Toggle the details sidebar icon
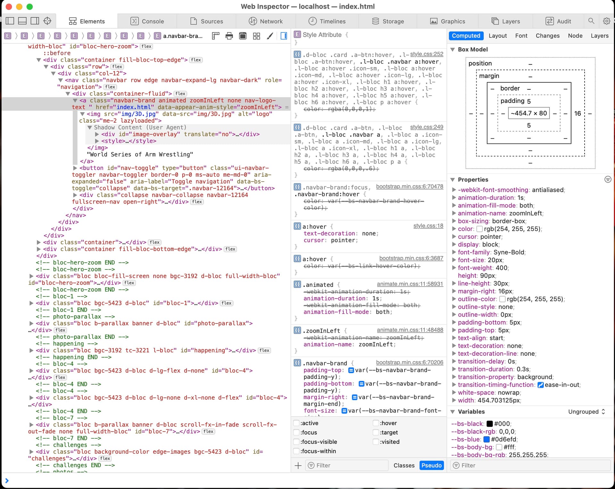Viewport: 615px width, 489px height. tap(283, 36)
